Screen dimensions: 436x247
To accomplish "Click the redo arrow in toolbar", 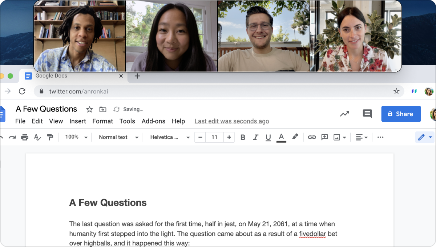I will coord(12,137).
